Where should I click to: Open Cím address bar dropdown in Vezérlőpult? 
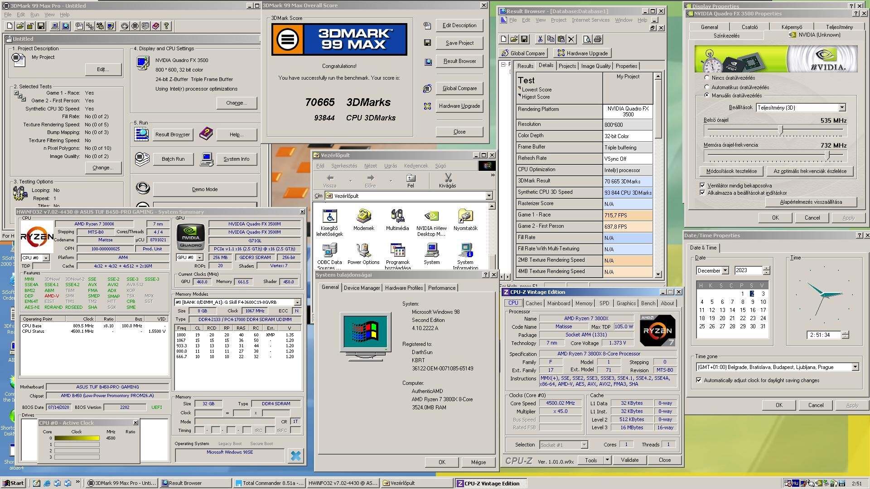489,196
